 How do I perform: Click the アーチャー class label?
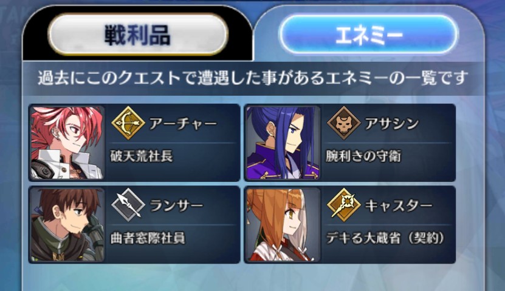click(x=183, y=123)
